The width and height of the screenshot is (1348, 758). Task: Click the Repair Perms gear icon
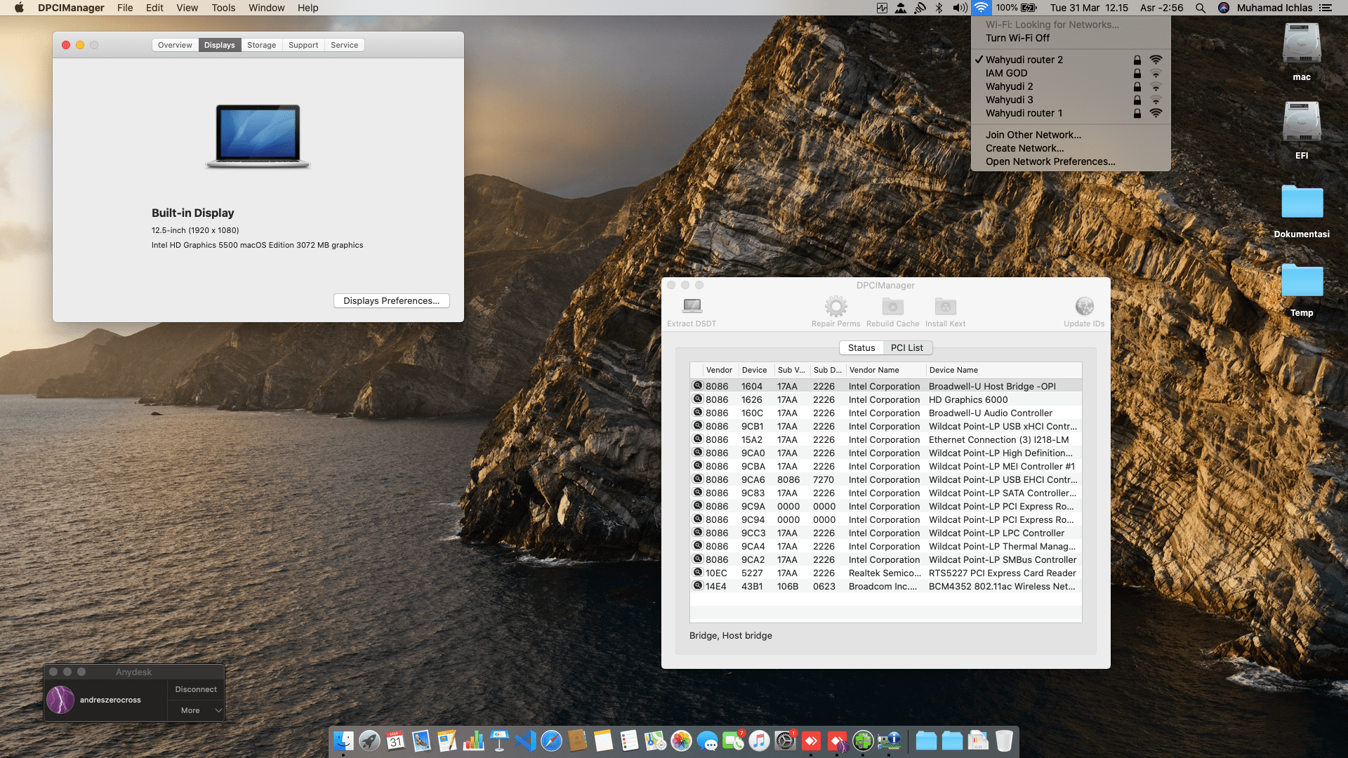(835, 306)
